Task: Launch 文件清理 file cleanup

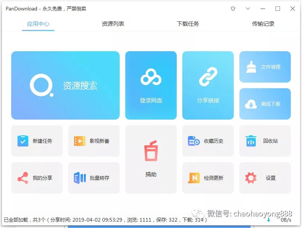Action: (265, 67)
